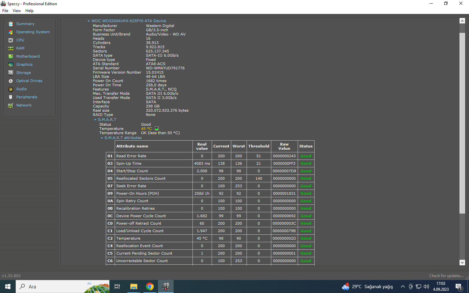Image resolution: width=469 pixels, height=293 pixels.
Task: Open the Optical Drives section link
Action: point(29,81)
